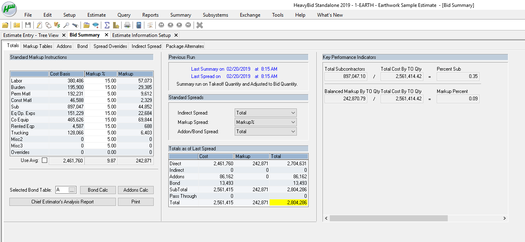Click the magnifier search toolbar icon
Image resolution: width=525 pixels, height=242 pixels.
66,25
